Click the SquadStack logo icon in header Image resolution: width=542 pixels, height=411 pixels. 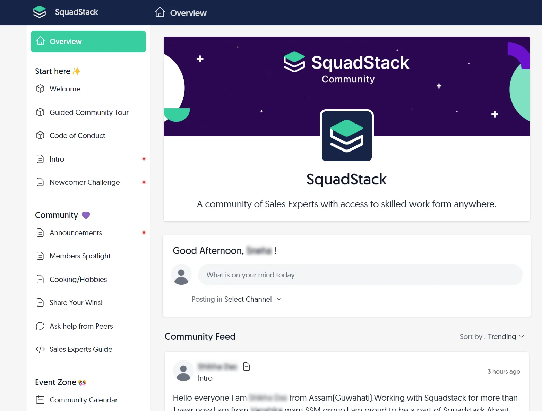point(40,12)
